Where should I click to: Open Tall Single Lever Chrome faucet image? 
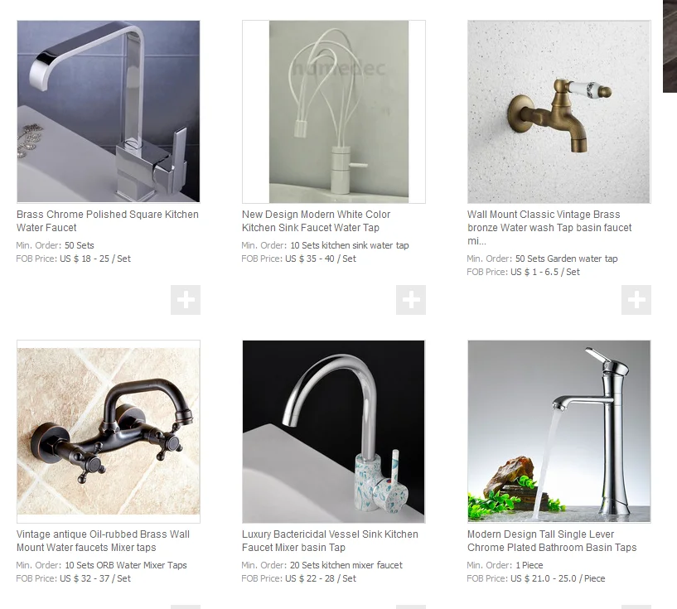pyautogui.click(x=559, y=431)
